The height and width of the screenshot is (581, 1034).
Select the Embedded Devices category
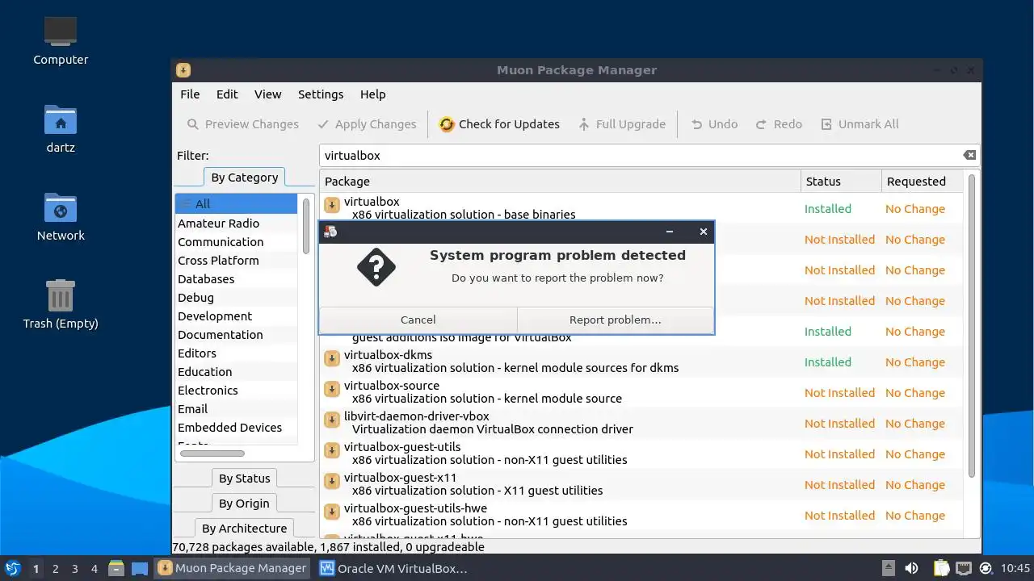(x=236, y=428)
